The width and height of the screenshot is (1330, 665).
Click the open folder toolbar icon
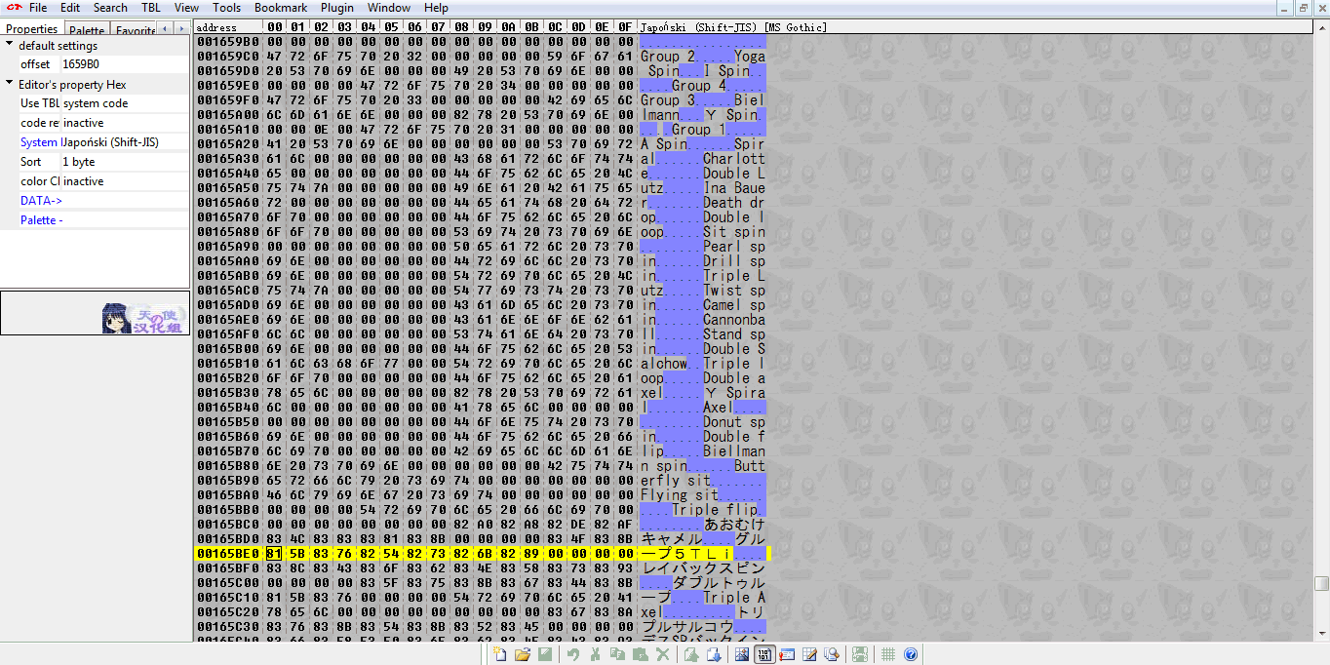click(523, 654)
